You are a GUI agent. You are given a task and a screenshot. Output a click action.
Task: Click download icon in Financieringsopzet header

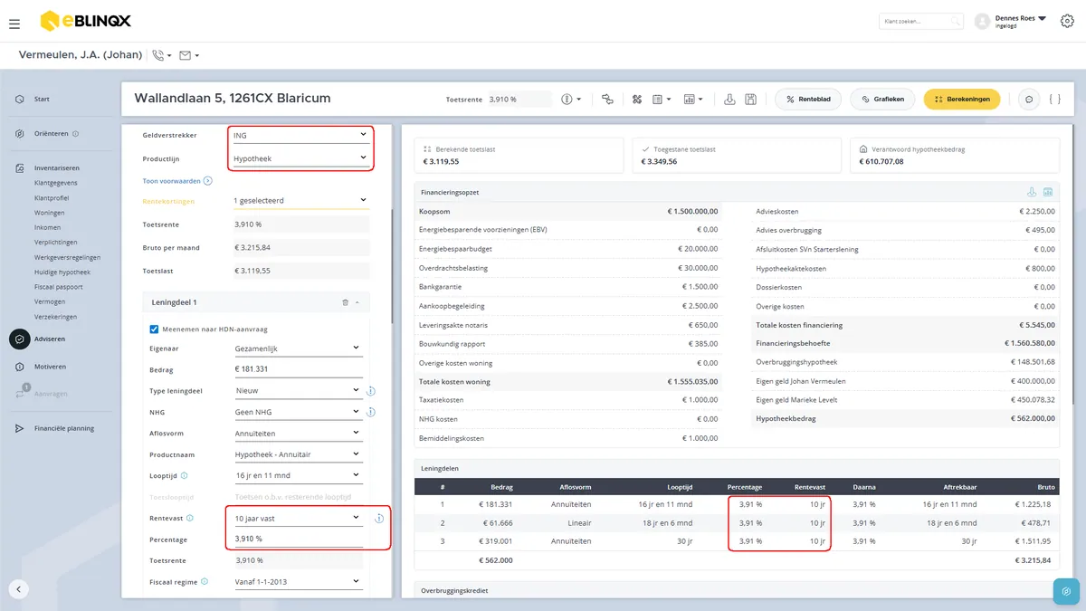1031,192
